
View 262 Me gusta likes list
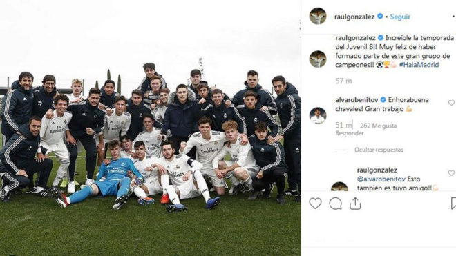point(379,126)
